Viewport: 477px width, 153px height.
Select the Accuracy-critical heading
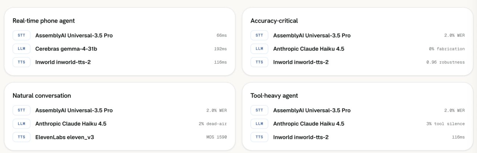[x=274, y=21]
